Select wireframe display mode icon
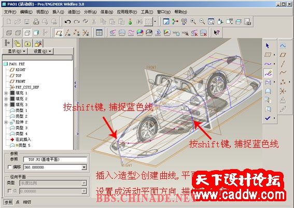The image size is (294, 208). pos(9,33)
